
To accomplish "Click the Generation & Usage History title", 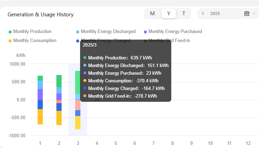I will (40, 15).
